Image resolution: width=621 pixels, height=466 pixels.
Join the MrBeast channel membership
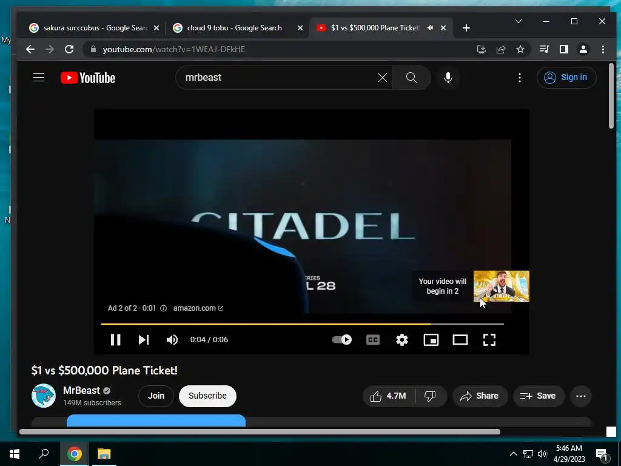156,396
